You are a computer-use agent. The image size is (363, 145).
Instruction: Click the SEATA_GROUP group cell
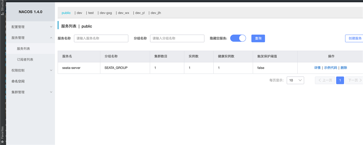click(125, 68)
